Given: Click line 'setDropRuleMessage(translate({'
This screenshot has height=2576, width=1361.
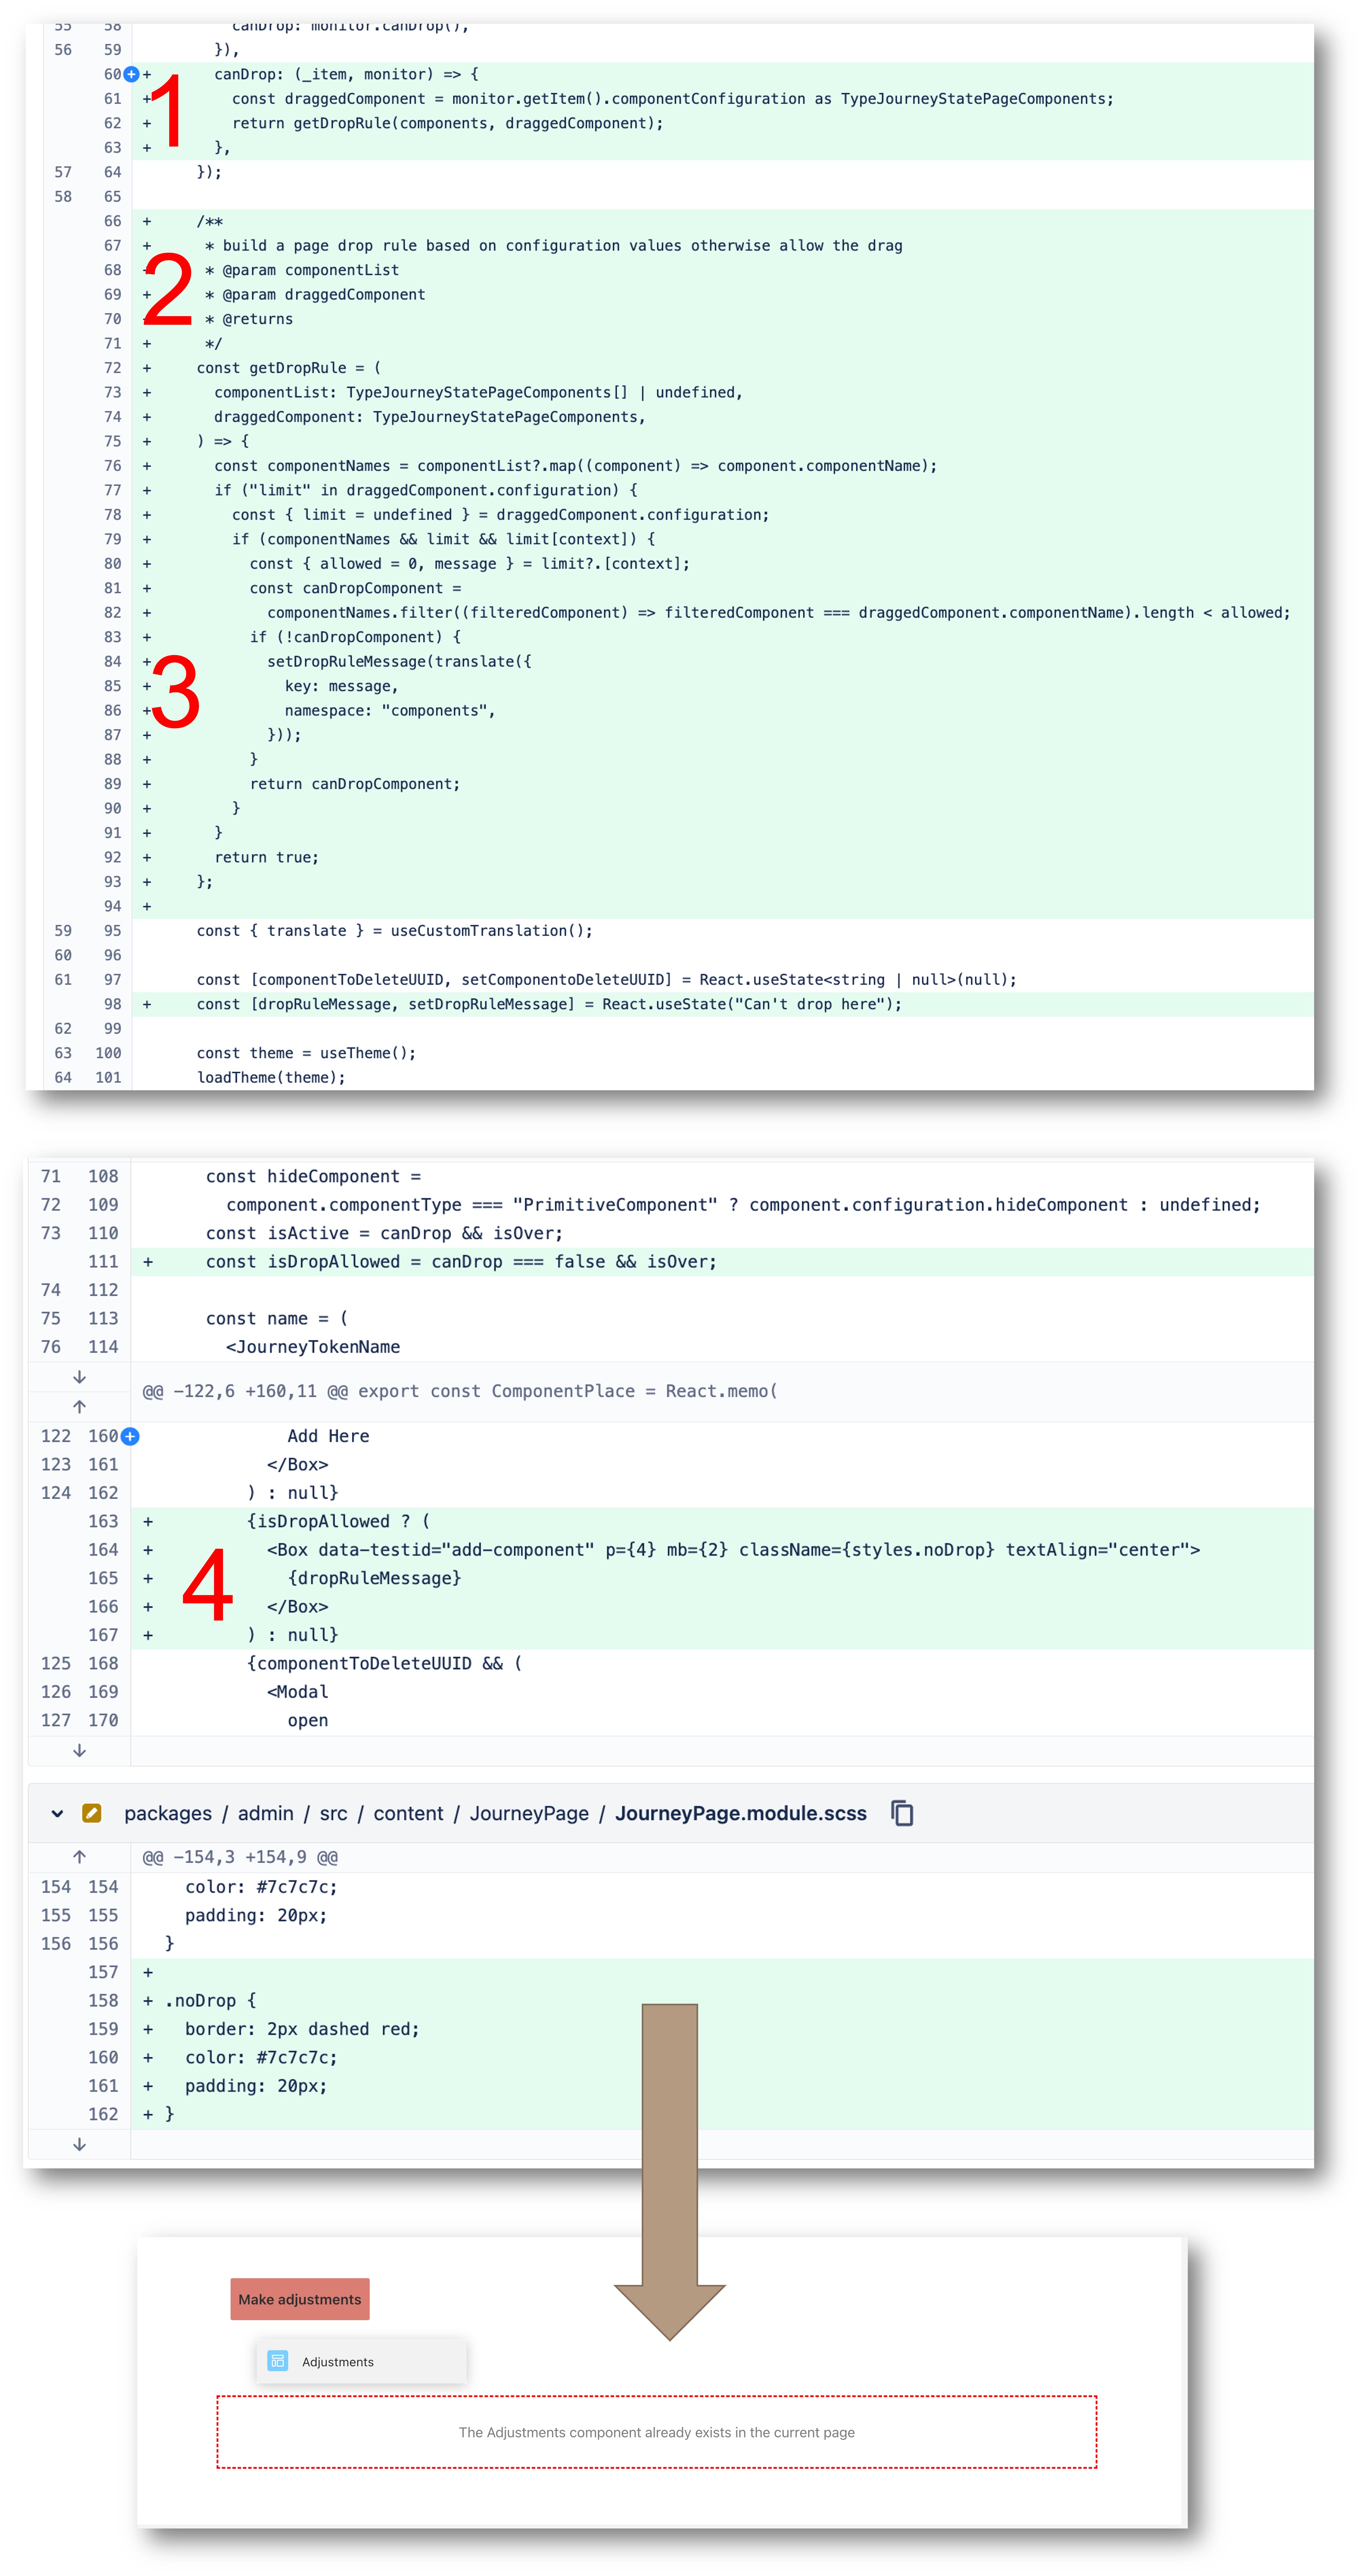Looking at the screenshot, I should pos(399,662).
